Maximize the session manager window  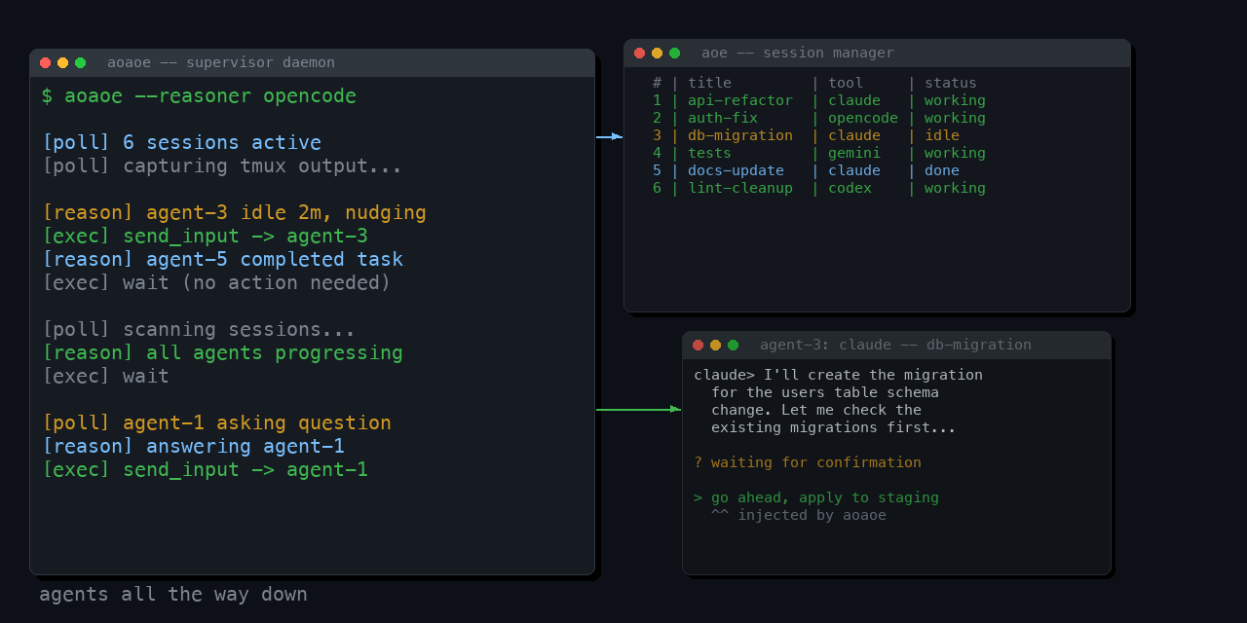click(674, 54)
